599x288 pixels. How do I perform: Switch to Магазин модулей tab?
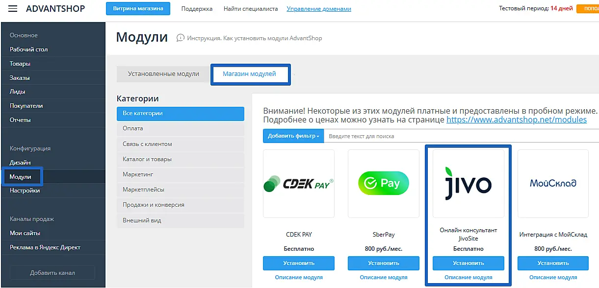tap(249, 74)
